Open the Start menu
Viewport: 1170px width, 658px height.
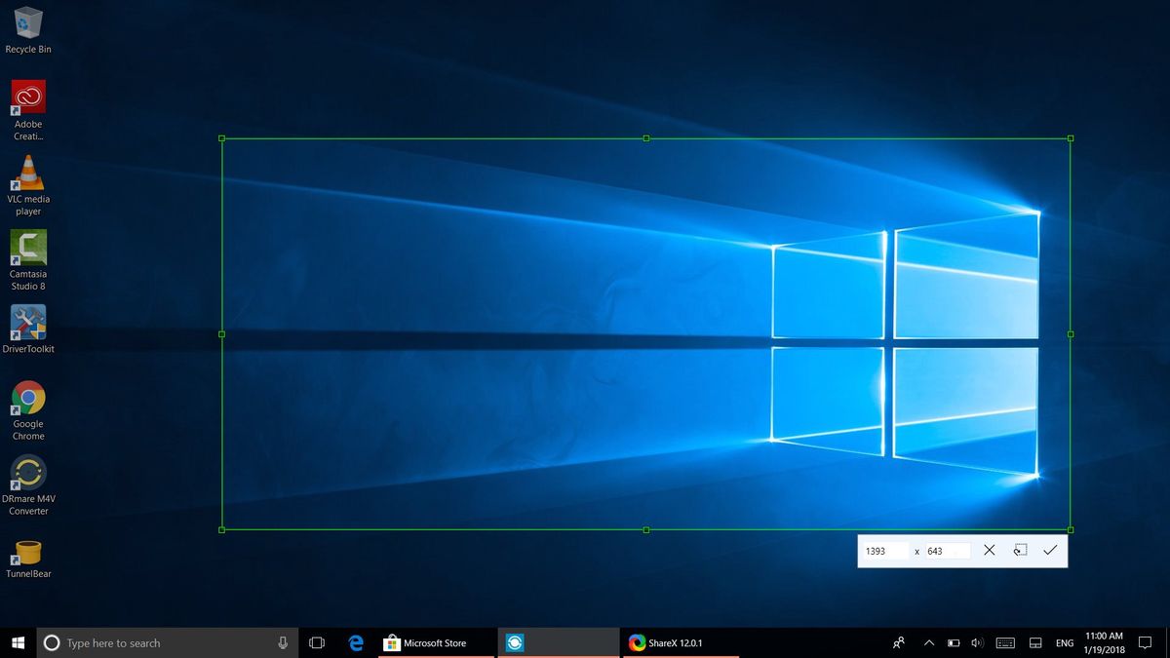(x=15, y=642)
